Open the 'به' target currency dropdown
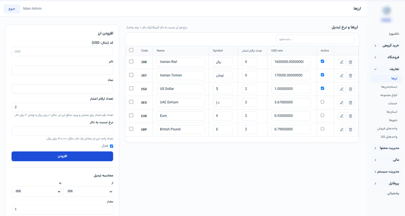The height and width of the screenshot is (216, 405). click(36, 192)
